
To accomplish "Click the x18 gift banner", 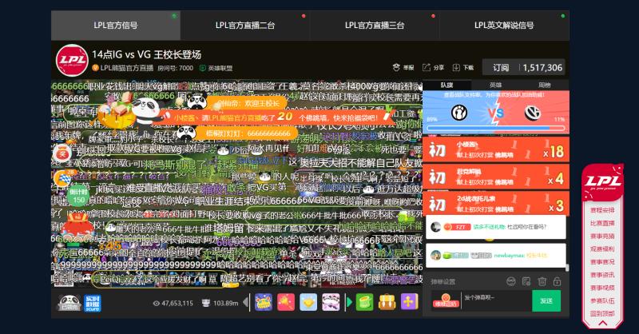I will [495, 150].
